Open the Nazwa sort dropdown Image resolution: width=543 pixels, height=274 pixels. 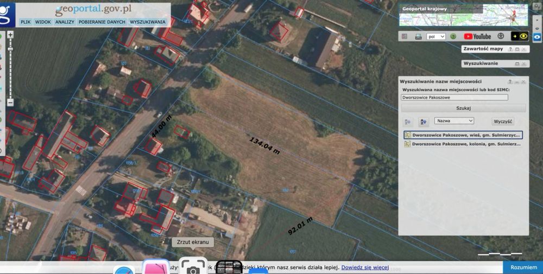(454, 121)
